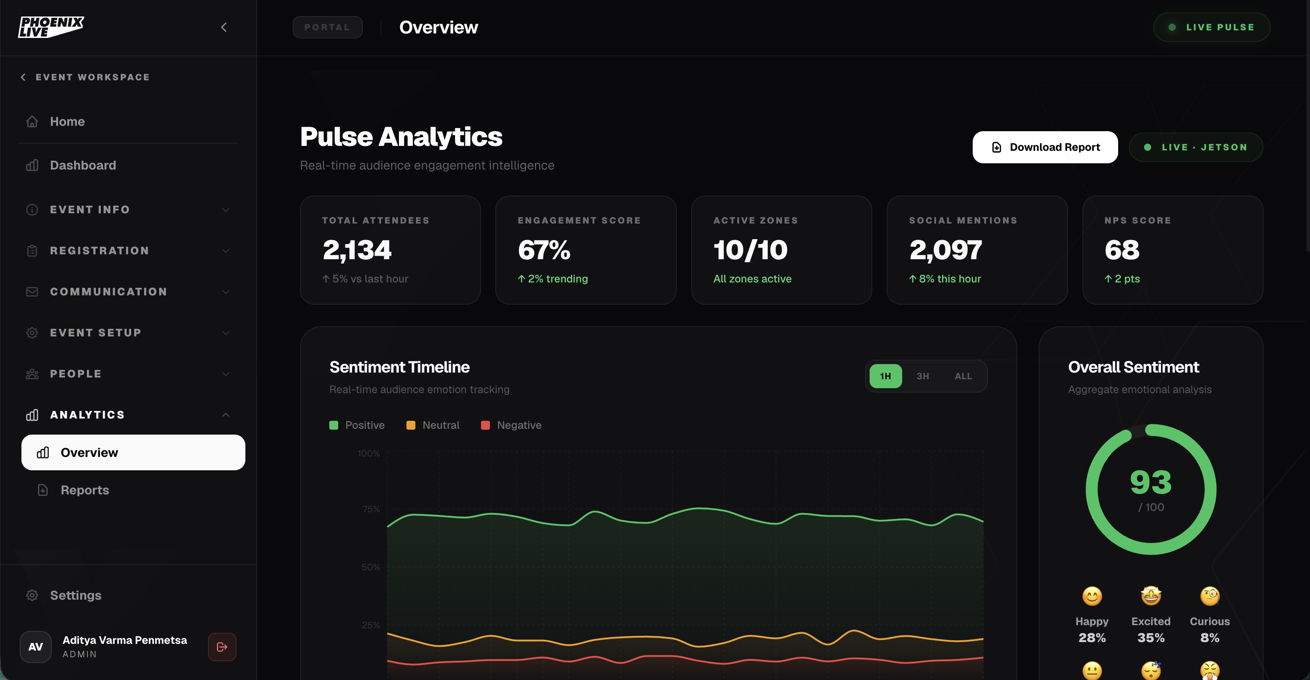Click the Home house icon
The image size is (1310, 680).
(32, 121)
